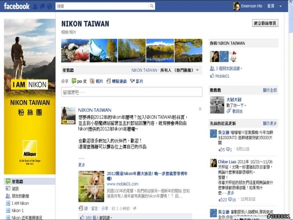Viewport: 293px width, 220px height.
Task: Go to 首頁 home link
Action: pyautogui.click(x=271, y=6)
